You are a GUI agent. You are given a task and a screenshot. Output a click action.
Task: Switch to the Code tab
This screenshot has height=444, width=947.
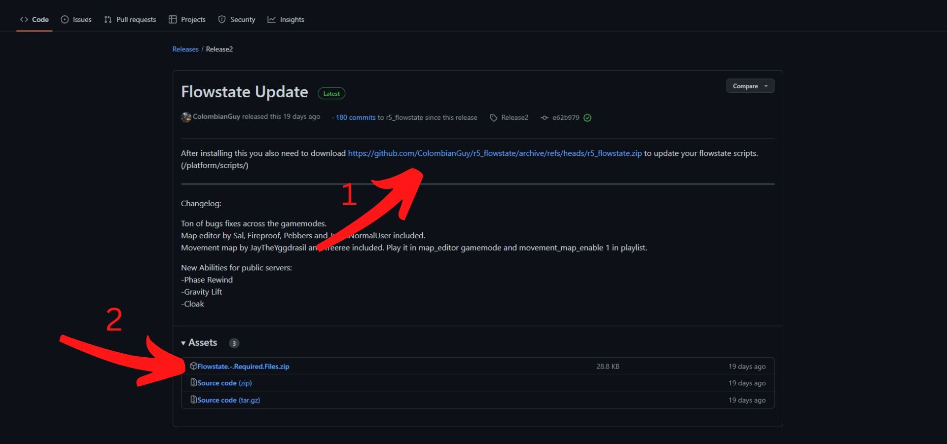point(34,19)
